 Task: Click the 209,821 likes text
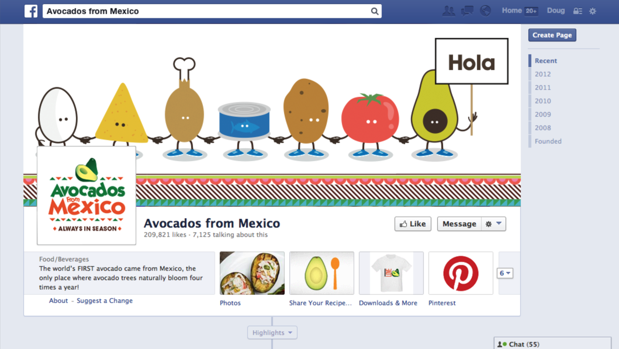click(165, 235)
